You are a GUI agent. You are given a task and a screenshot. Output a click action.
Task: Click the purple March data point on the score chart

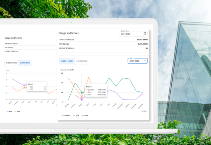(24, 85)
